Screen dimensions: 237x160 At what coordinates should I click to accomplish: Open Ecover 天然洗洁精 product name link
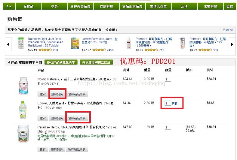click(75, 105)
